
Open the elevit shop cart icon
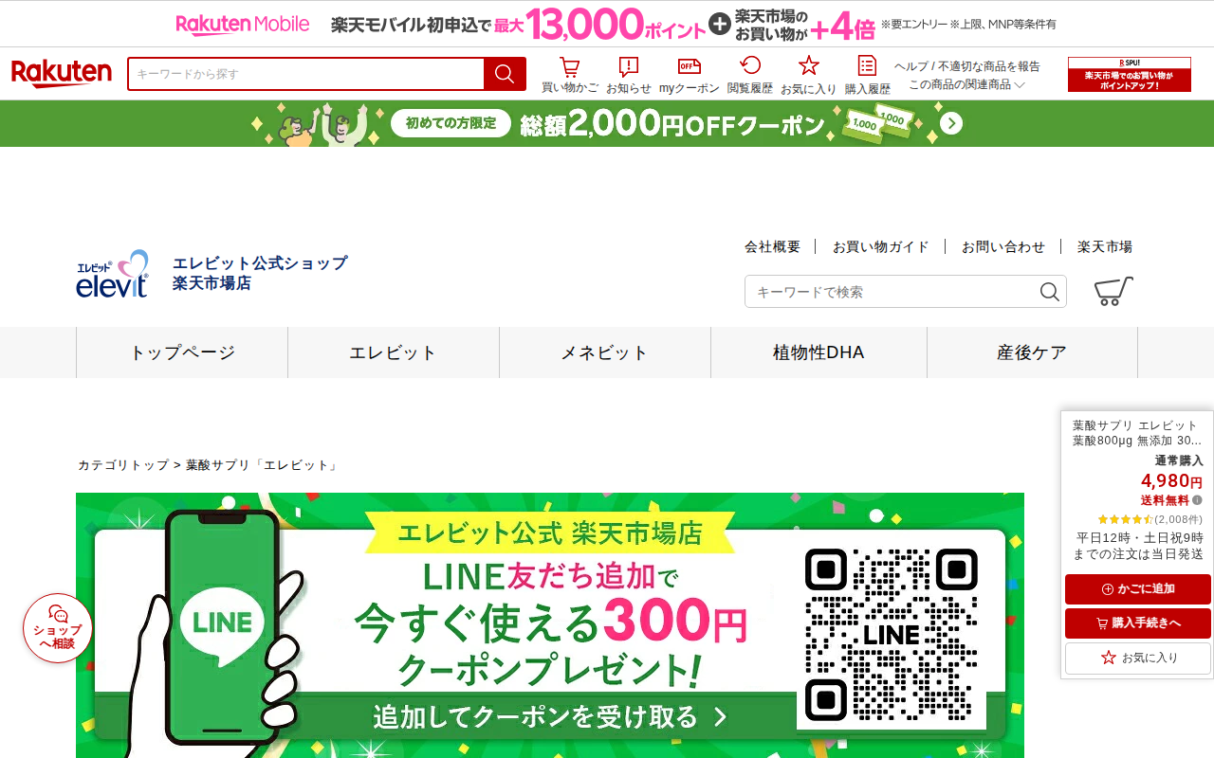[x=1113, y=291]
